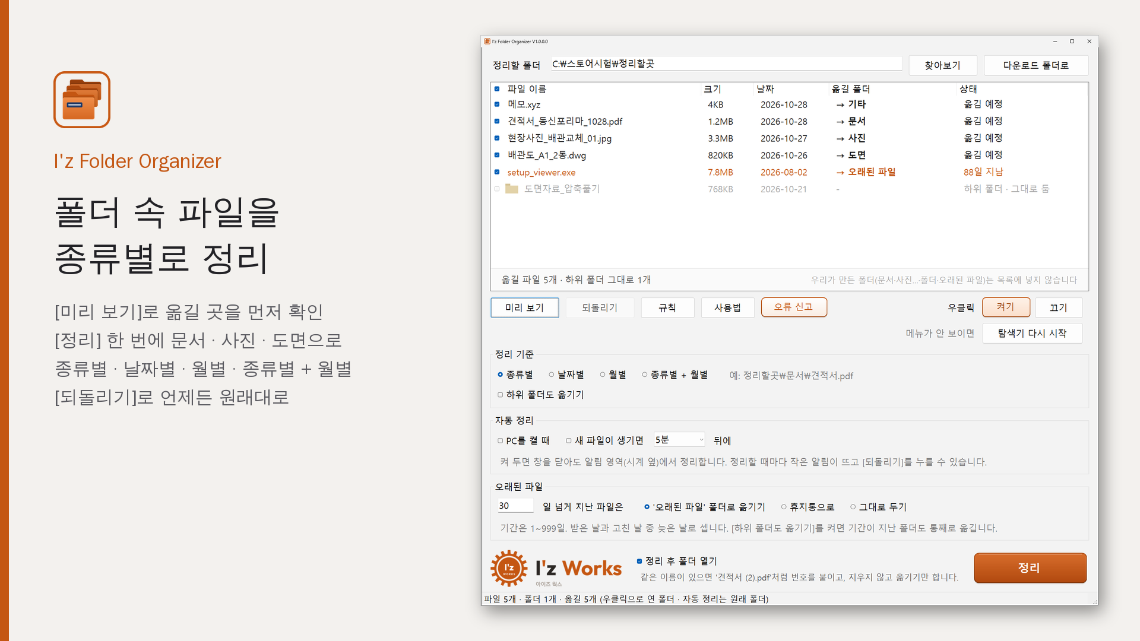The height and width of the screenshot is (641, 1140).
Task: Click the 되돌리기 undo button
Action: coord(600,307)
